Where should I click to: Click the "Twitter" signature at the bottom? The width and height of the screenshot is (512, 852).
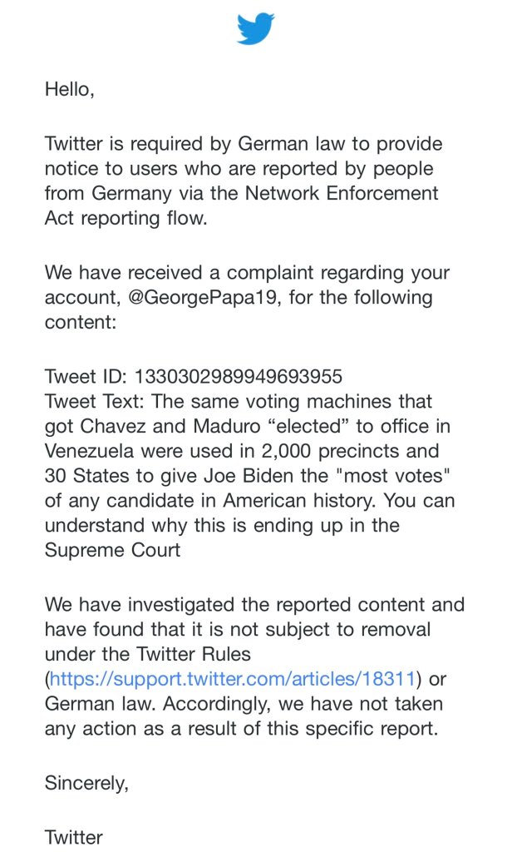73,837
